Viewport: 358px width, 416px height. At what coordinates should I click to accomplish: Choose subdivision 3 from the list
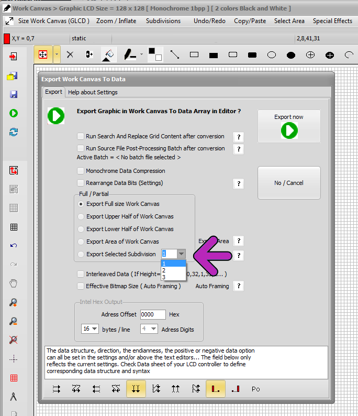[x=173, y=277]
